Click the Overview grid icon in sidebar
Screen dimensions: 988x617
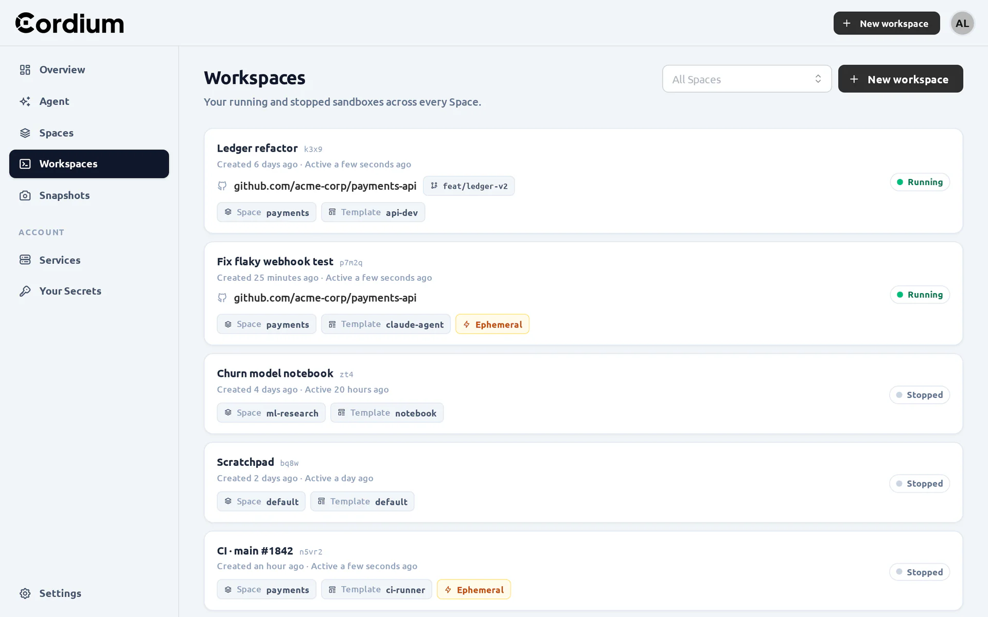click(25, 69)
